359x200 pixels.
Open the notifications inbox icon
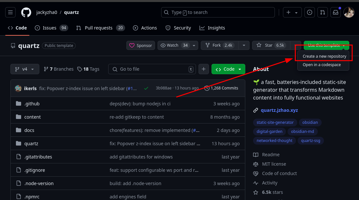[x=335, y=13]
